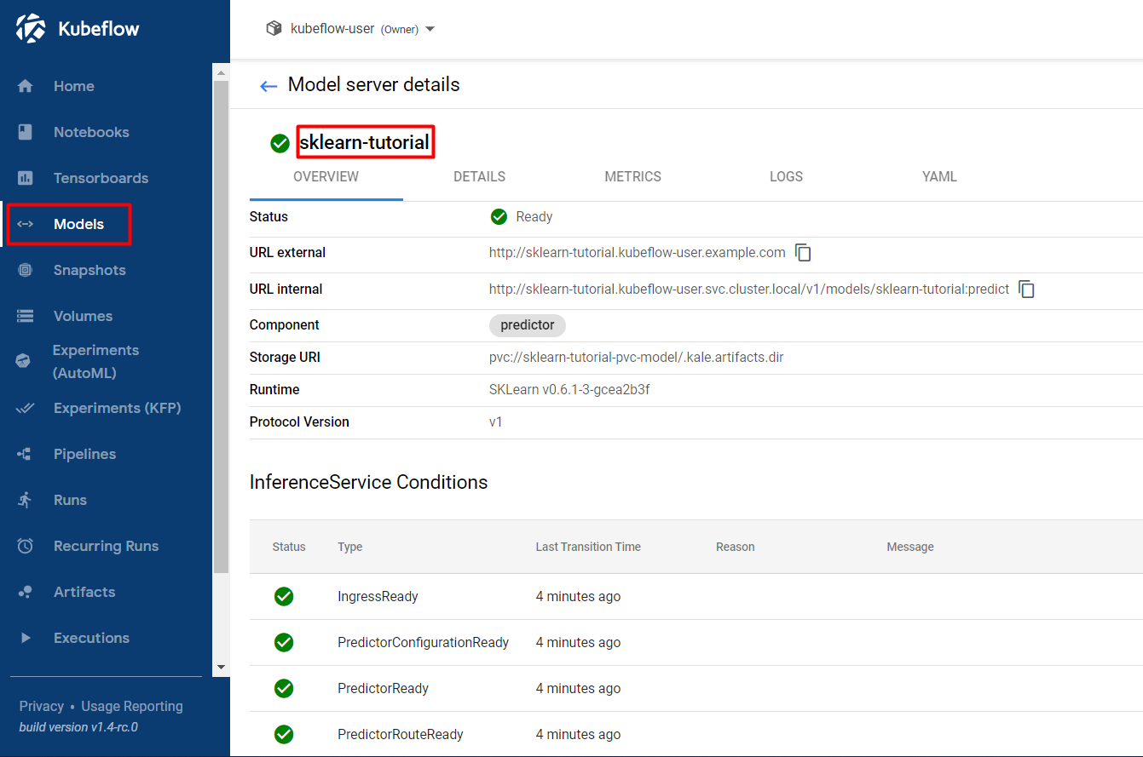1143x757 pixels.
Task: Click the Usage Reporting link
Action: 132,706
